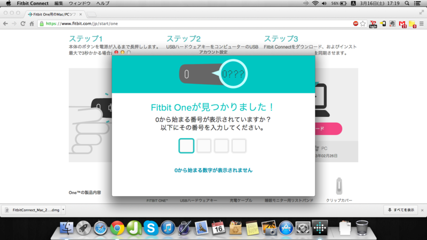Open the ヘルプ menu
This screenshot has width=427, height=240.
coord(102,3)
